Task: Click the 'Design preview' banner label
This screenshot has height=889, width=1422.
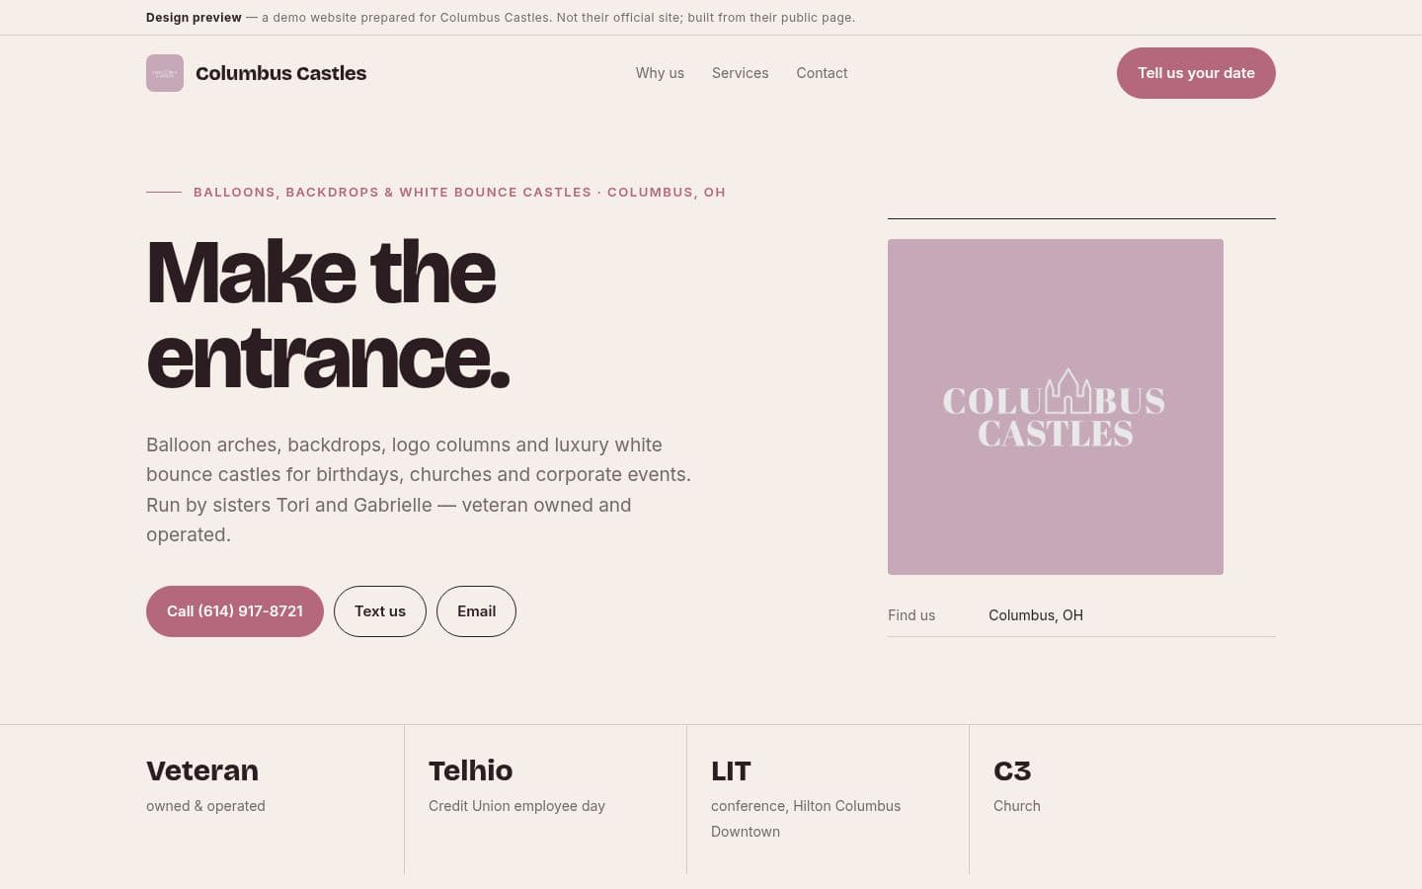Action: coord(194,18)
